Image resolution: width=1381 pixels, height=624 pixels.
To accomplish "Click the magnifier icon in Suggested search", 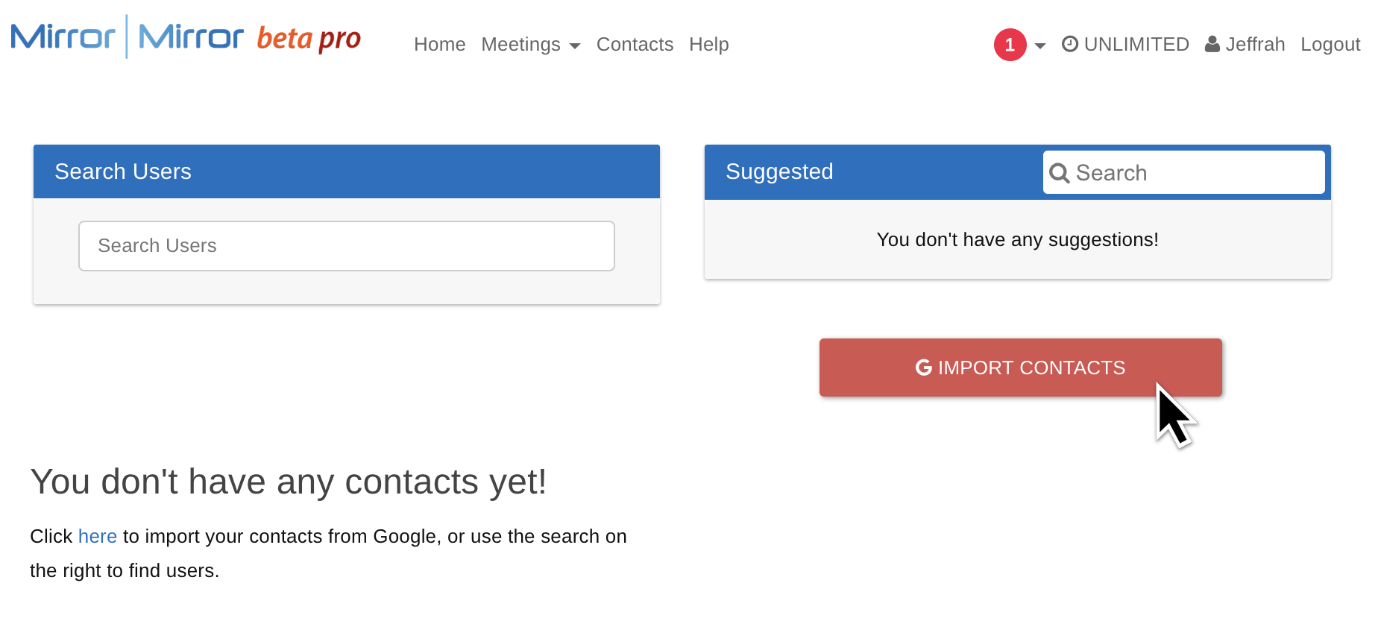I will [x=1059, y=173].
